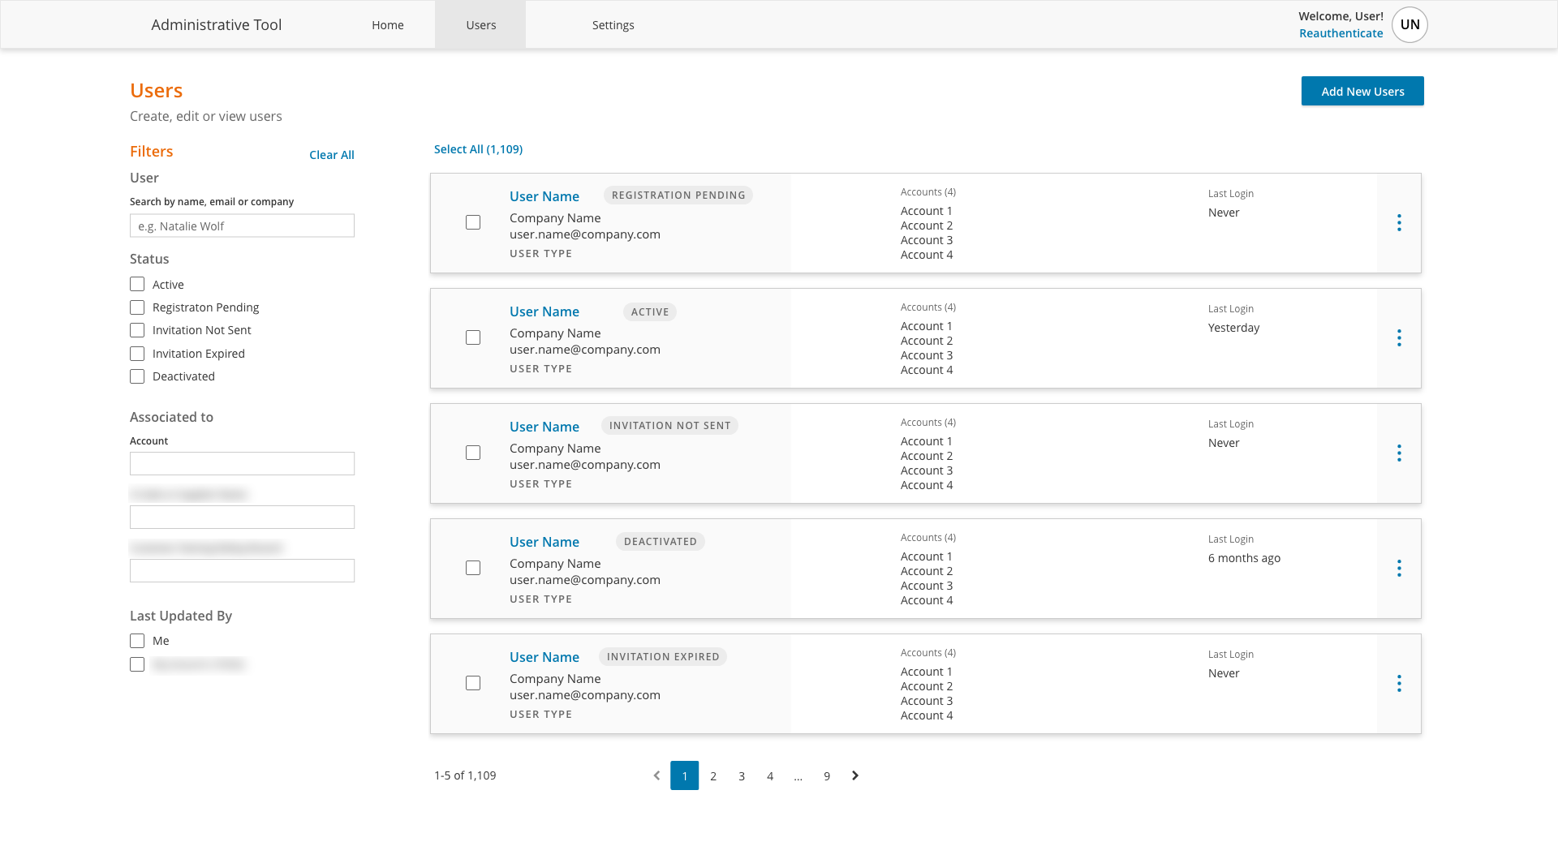Image resolution: width=1558 pixels, height=859 pixels.
Task: Open the Home tab
Action: (x=388, y=25)
